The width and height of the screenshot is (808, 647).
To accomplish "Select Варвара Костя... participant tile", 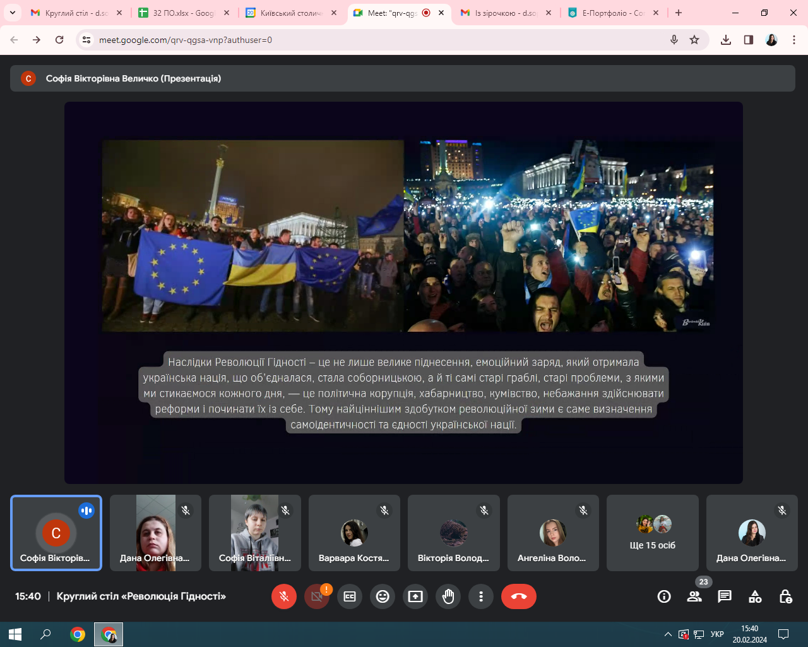I will 354,533.
